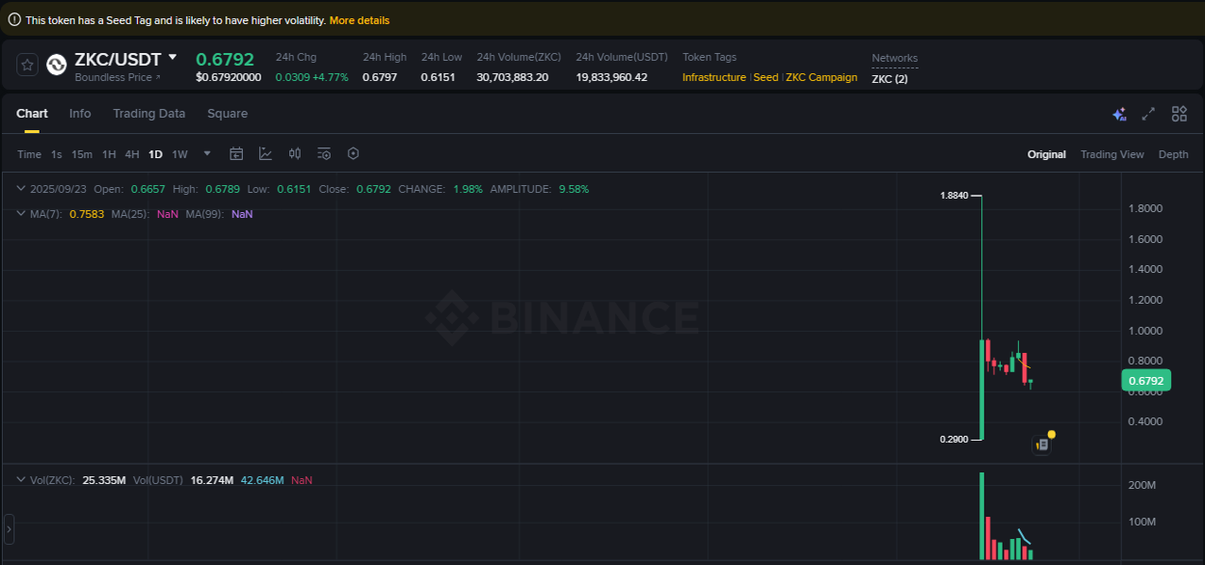Click the 0.6792 price label on axis
Screen dimensions: 1205x565
coord(1146,381)
